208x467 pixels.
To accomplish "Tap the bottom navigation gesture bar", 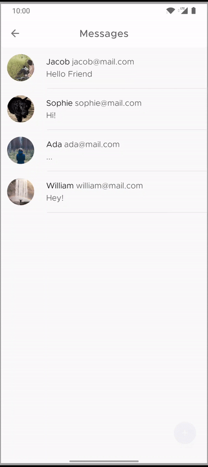I will pos(104,461).
